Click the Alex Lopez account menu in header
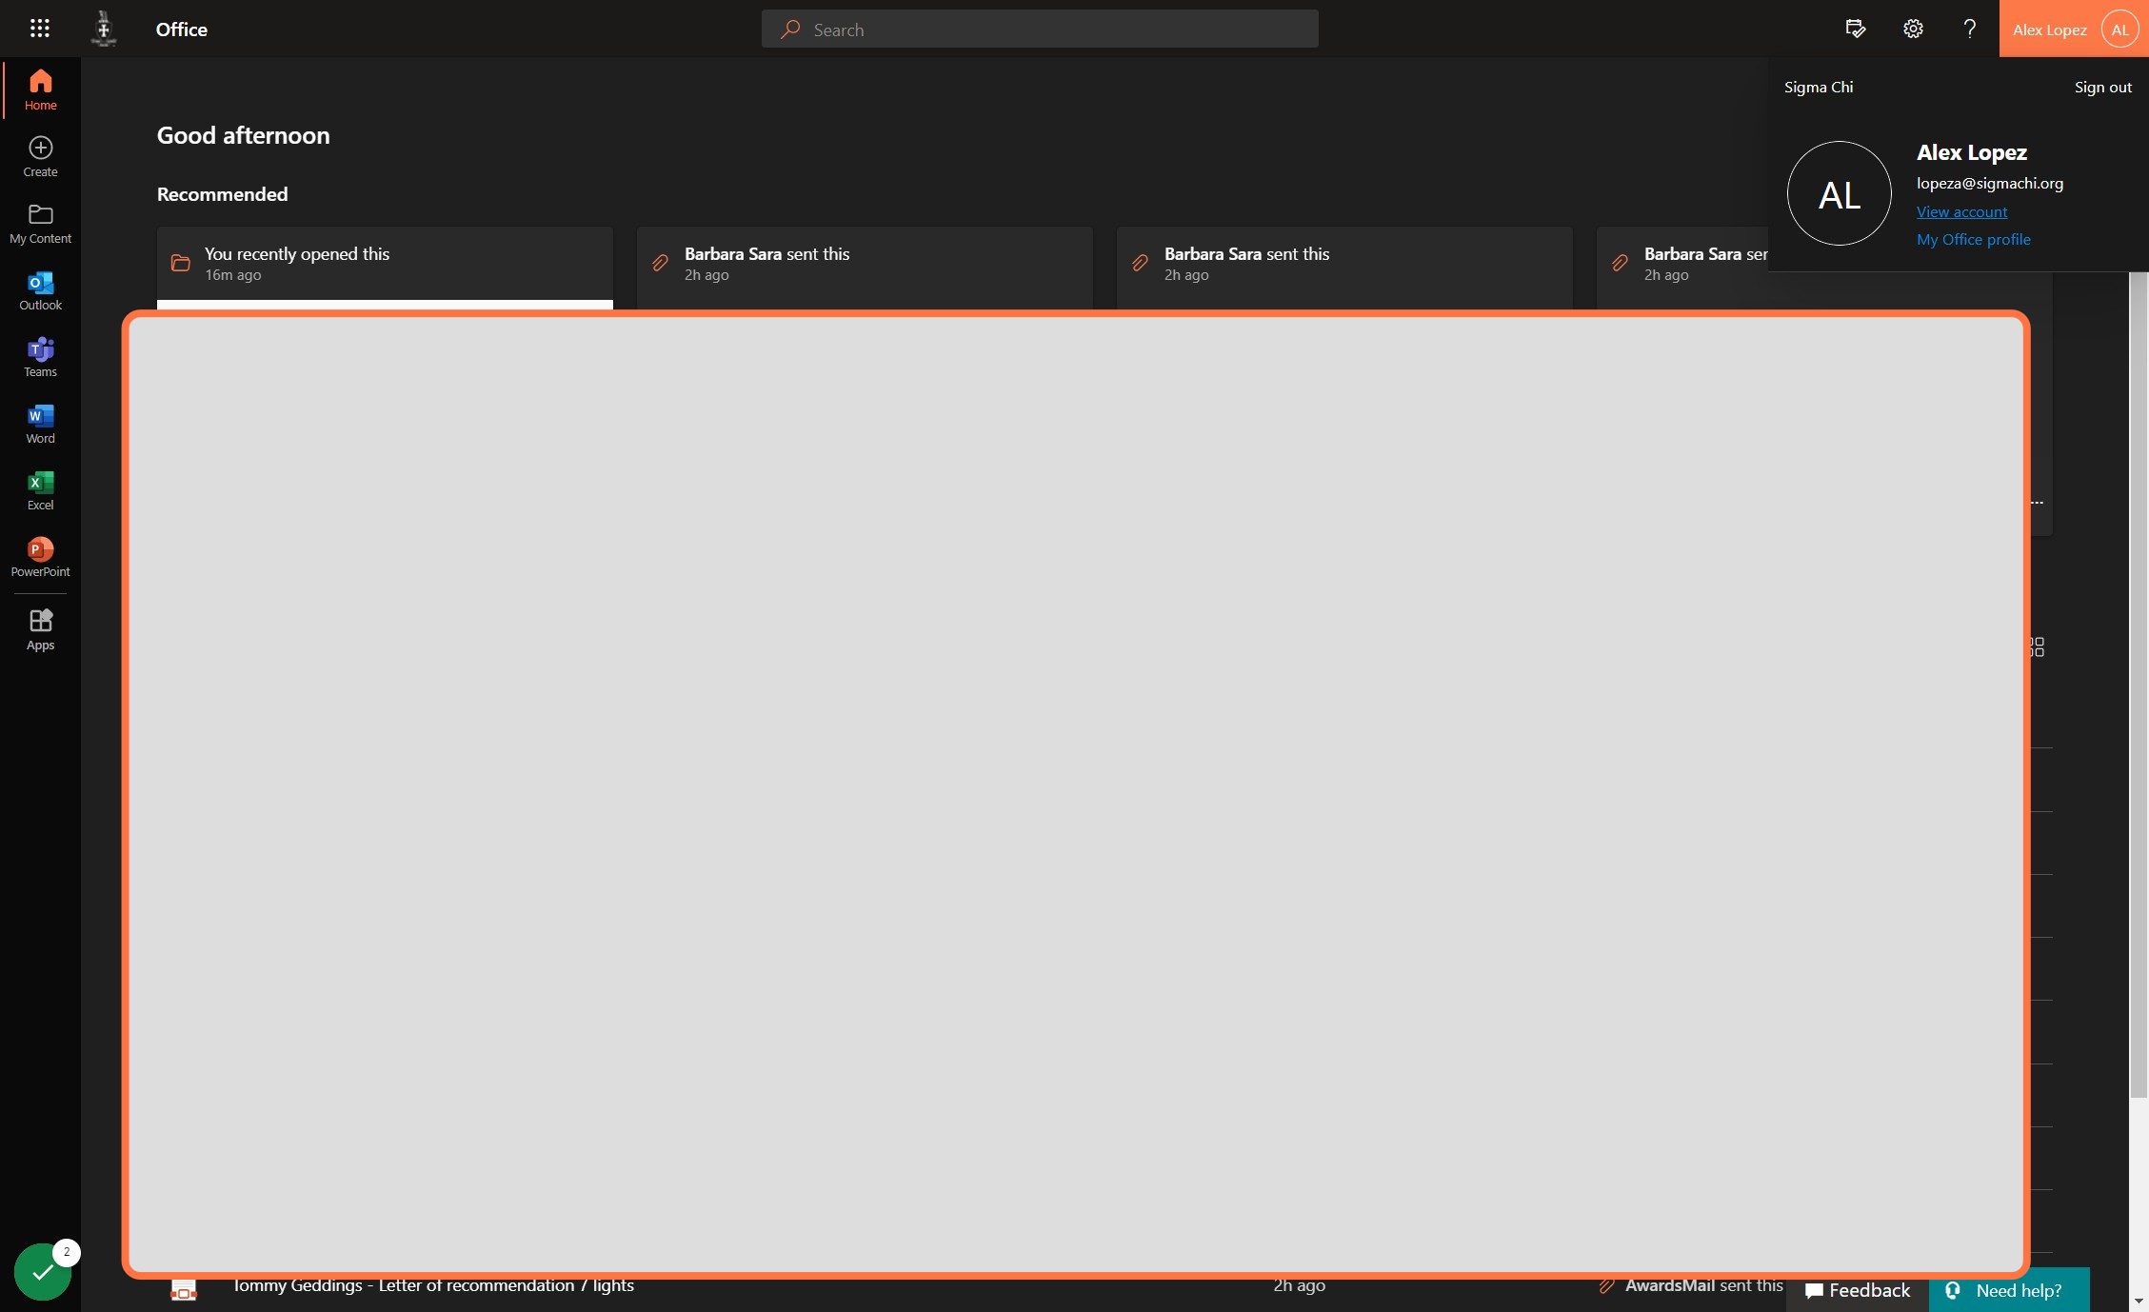 tap(2074, 29)
